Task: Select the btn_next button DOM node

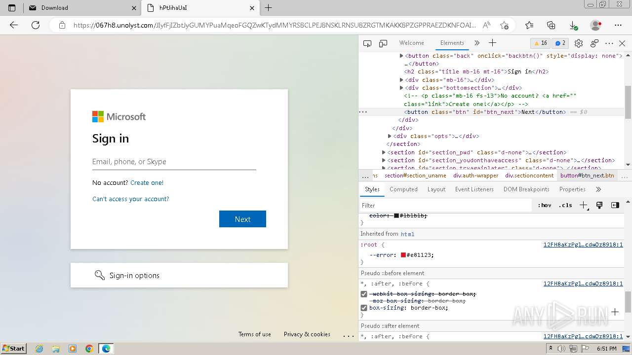Action: (484, 112)
